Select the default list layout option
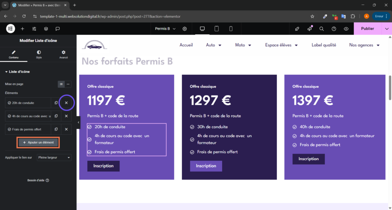This screenshot has width=392, height=210. point(61,84)
